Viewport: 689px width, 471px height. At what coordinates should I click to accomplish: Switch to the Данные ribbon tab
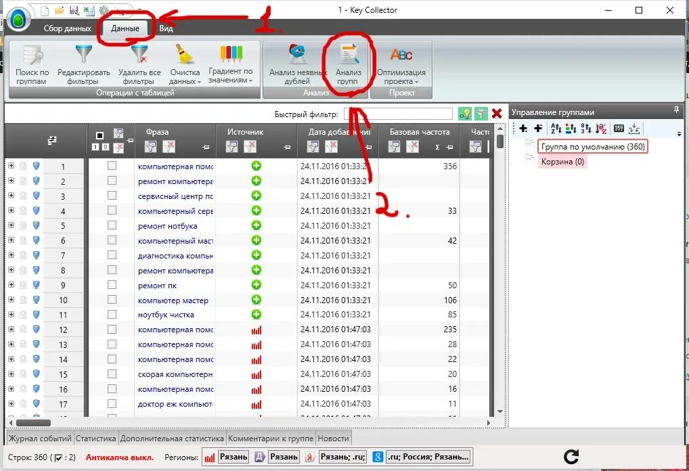pos(125,28)
